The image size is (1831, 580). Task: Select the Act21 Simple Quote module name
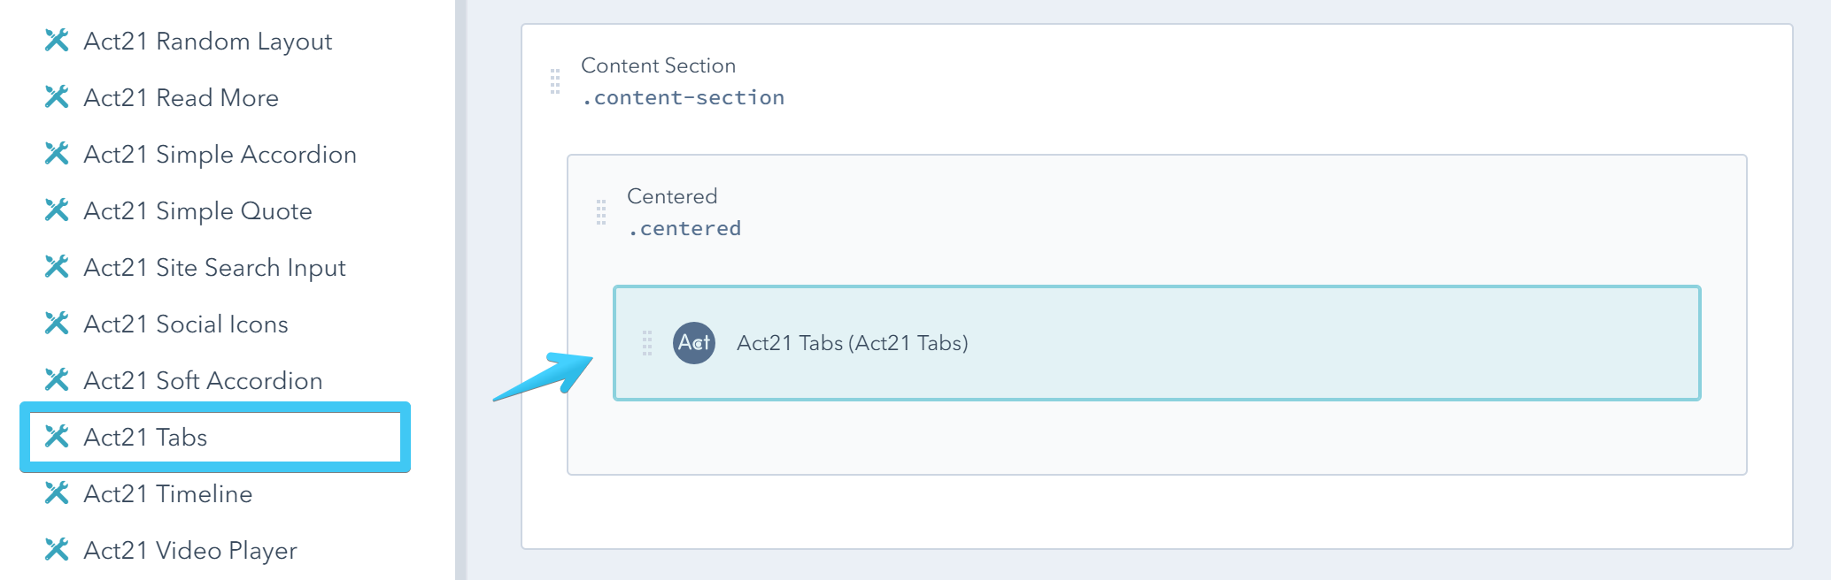[x=197, y=210]
